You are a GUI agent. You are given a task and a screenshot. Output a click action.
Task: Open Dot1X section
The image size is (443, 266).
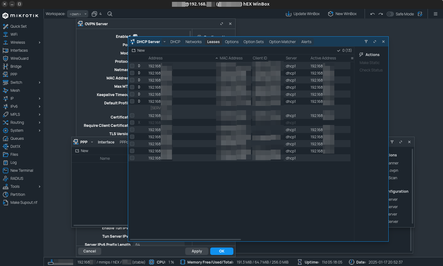[x=15, y=147]
